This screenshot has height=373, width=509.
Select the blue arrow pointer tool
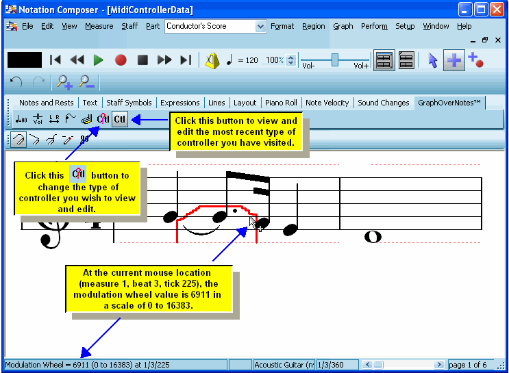432,60
